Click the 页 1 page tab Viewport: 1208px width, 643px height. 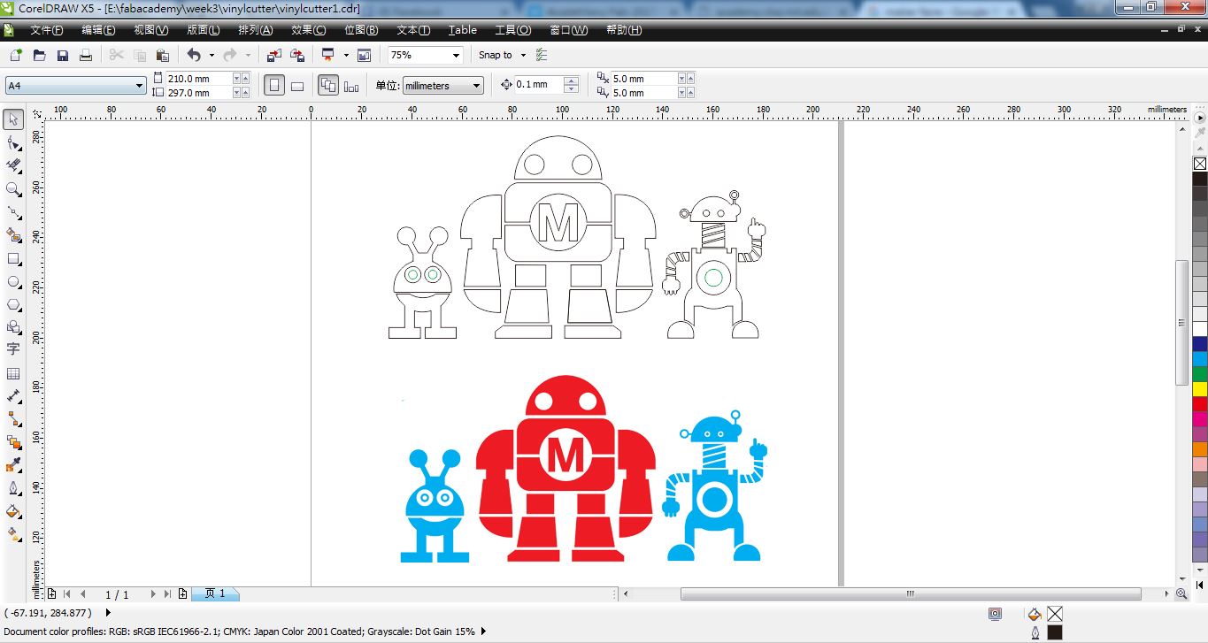pyautogui.click(x=215, y=593)
